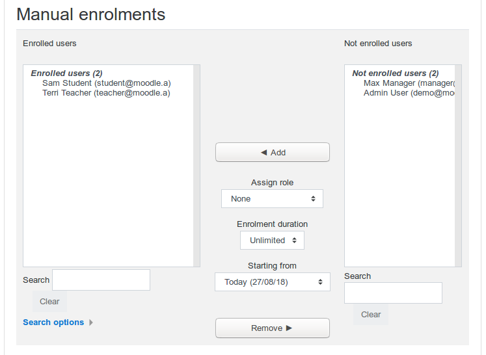Clear the not enrolled users search
Screen dimensions: 486x355
tap(371, 315)
